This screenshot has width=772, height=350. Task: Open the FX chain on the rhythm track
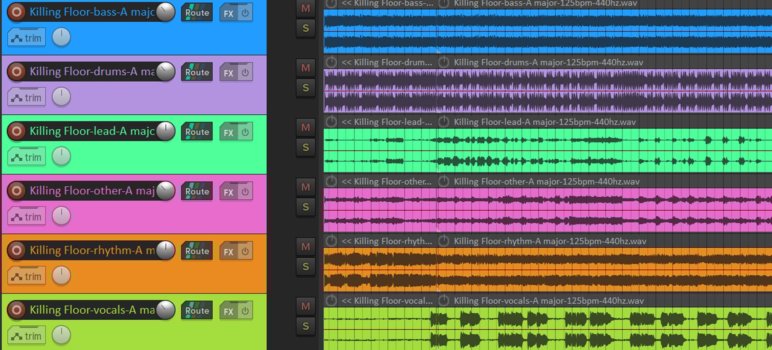(229, 251)
